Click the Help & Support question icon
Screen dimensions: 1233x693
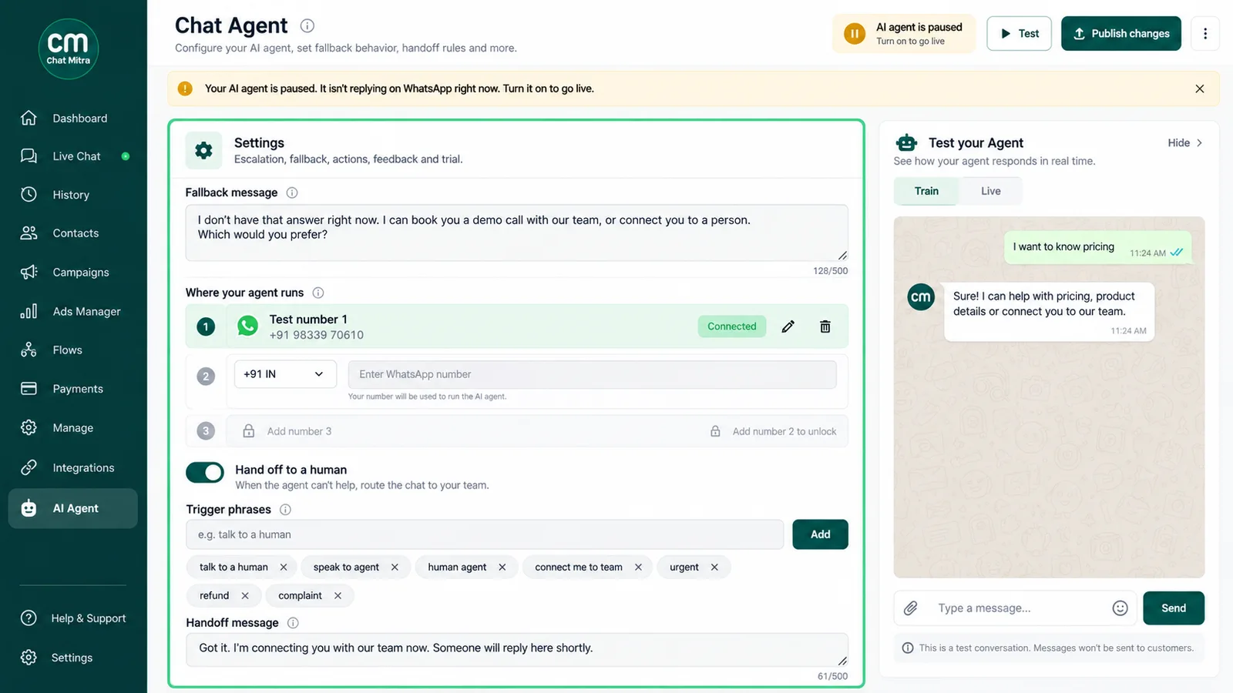29,618
